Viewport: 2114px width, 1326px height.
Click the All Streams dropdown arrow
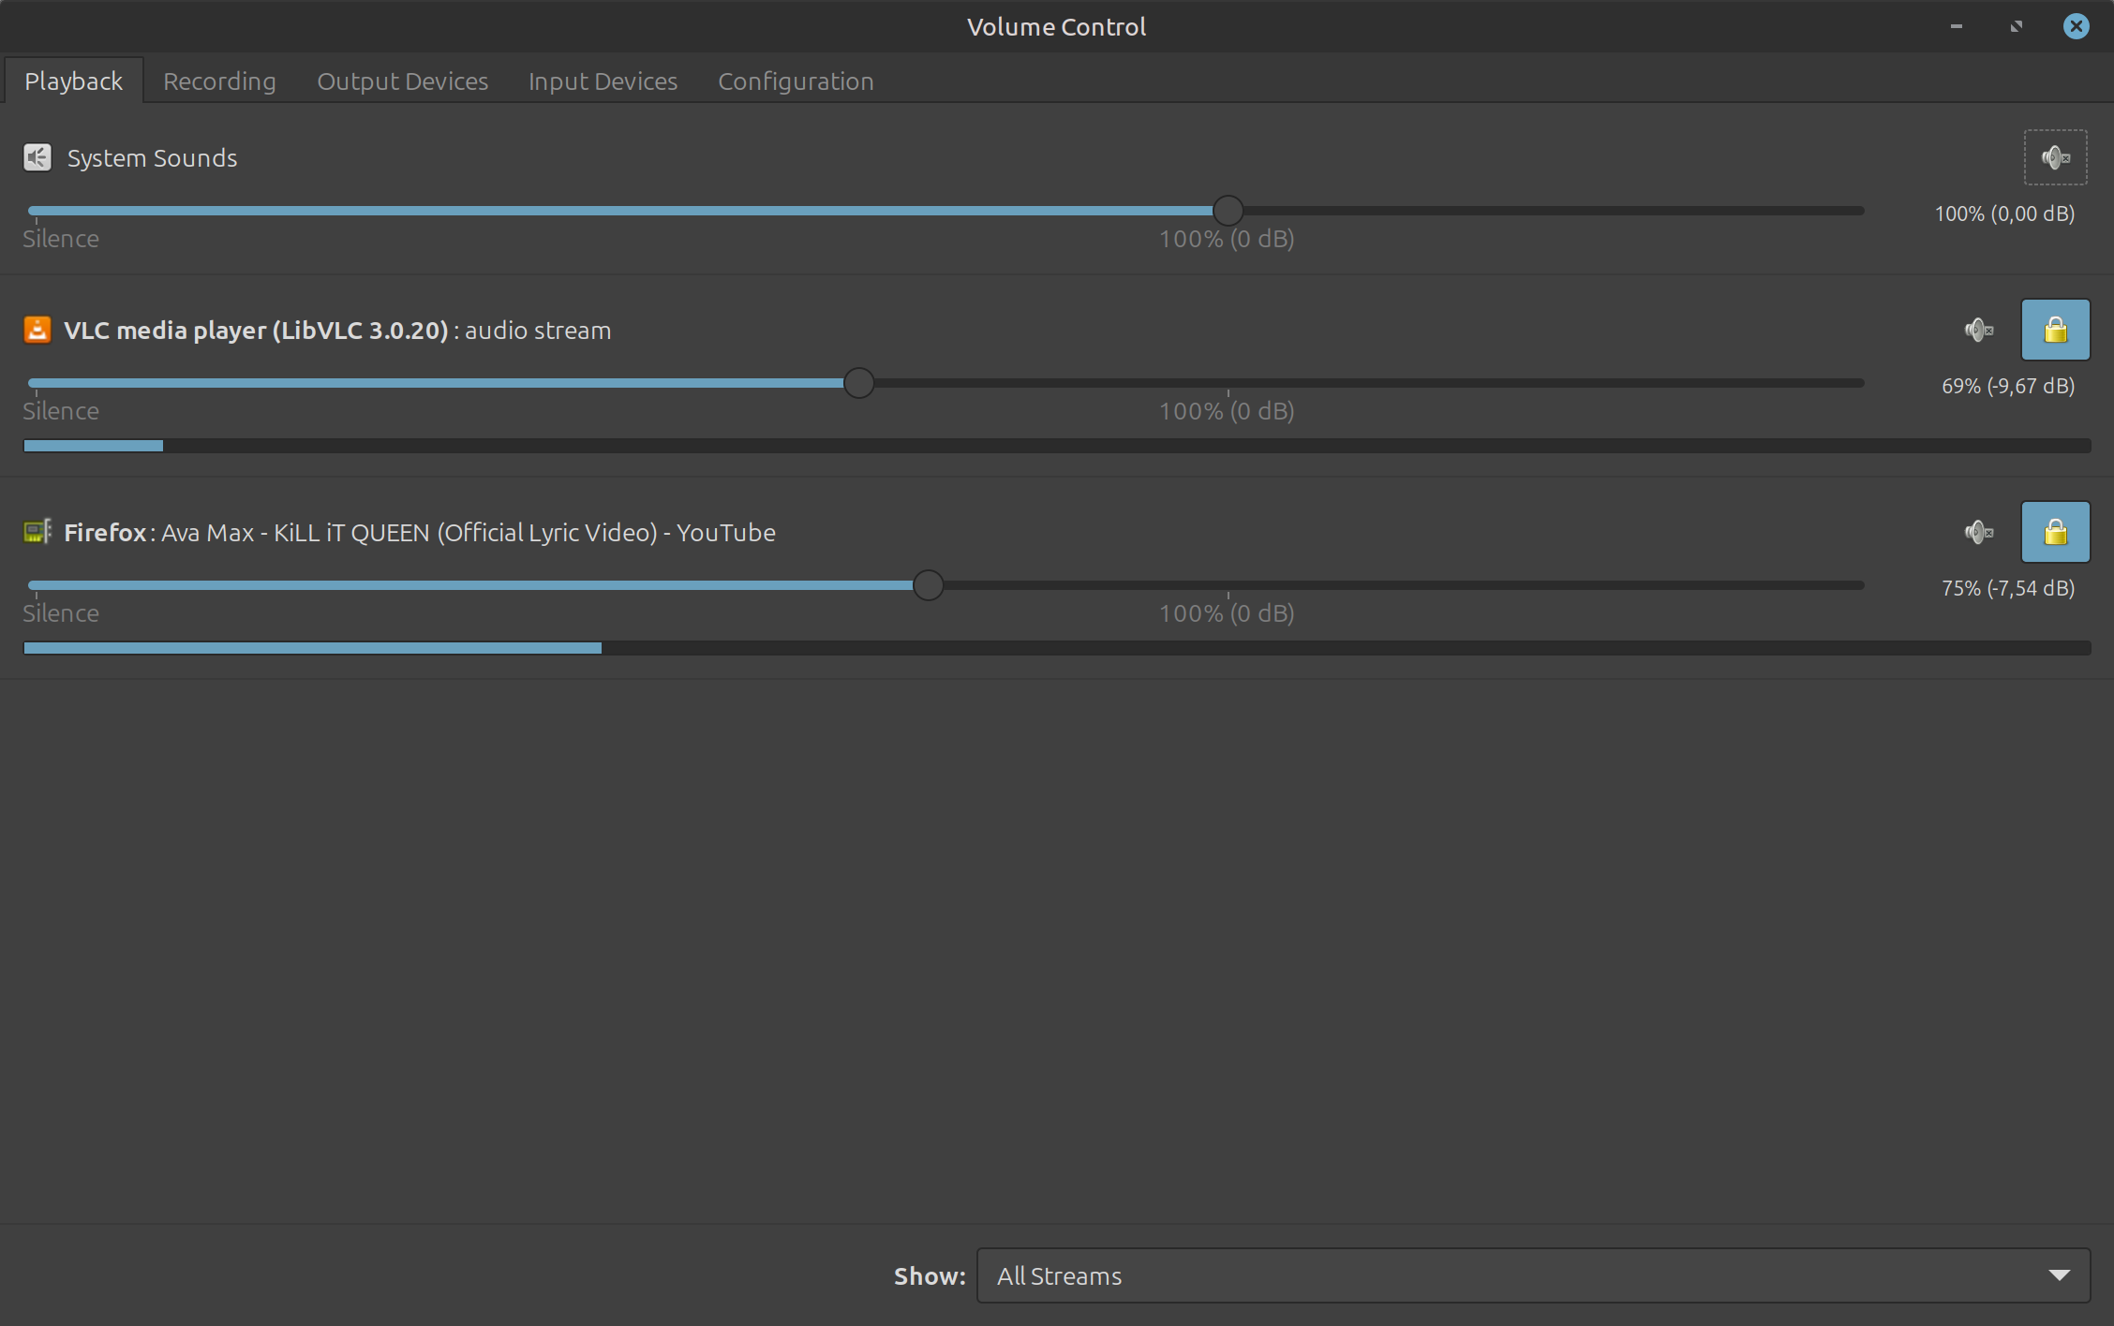[2059, 1275]
